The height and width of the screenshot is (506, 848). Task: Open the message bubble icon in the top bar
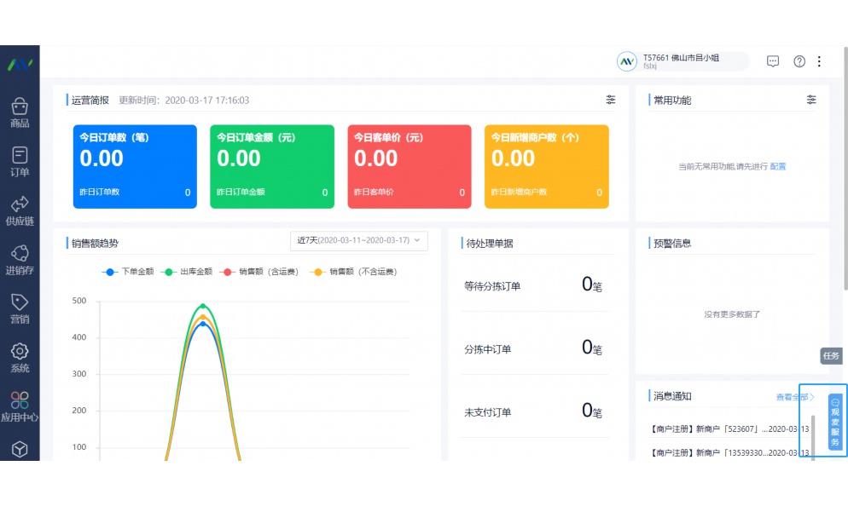(x=773, y=61)
